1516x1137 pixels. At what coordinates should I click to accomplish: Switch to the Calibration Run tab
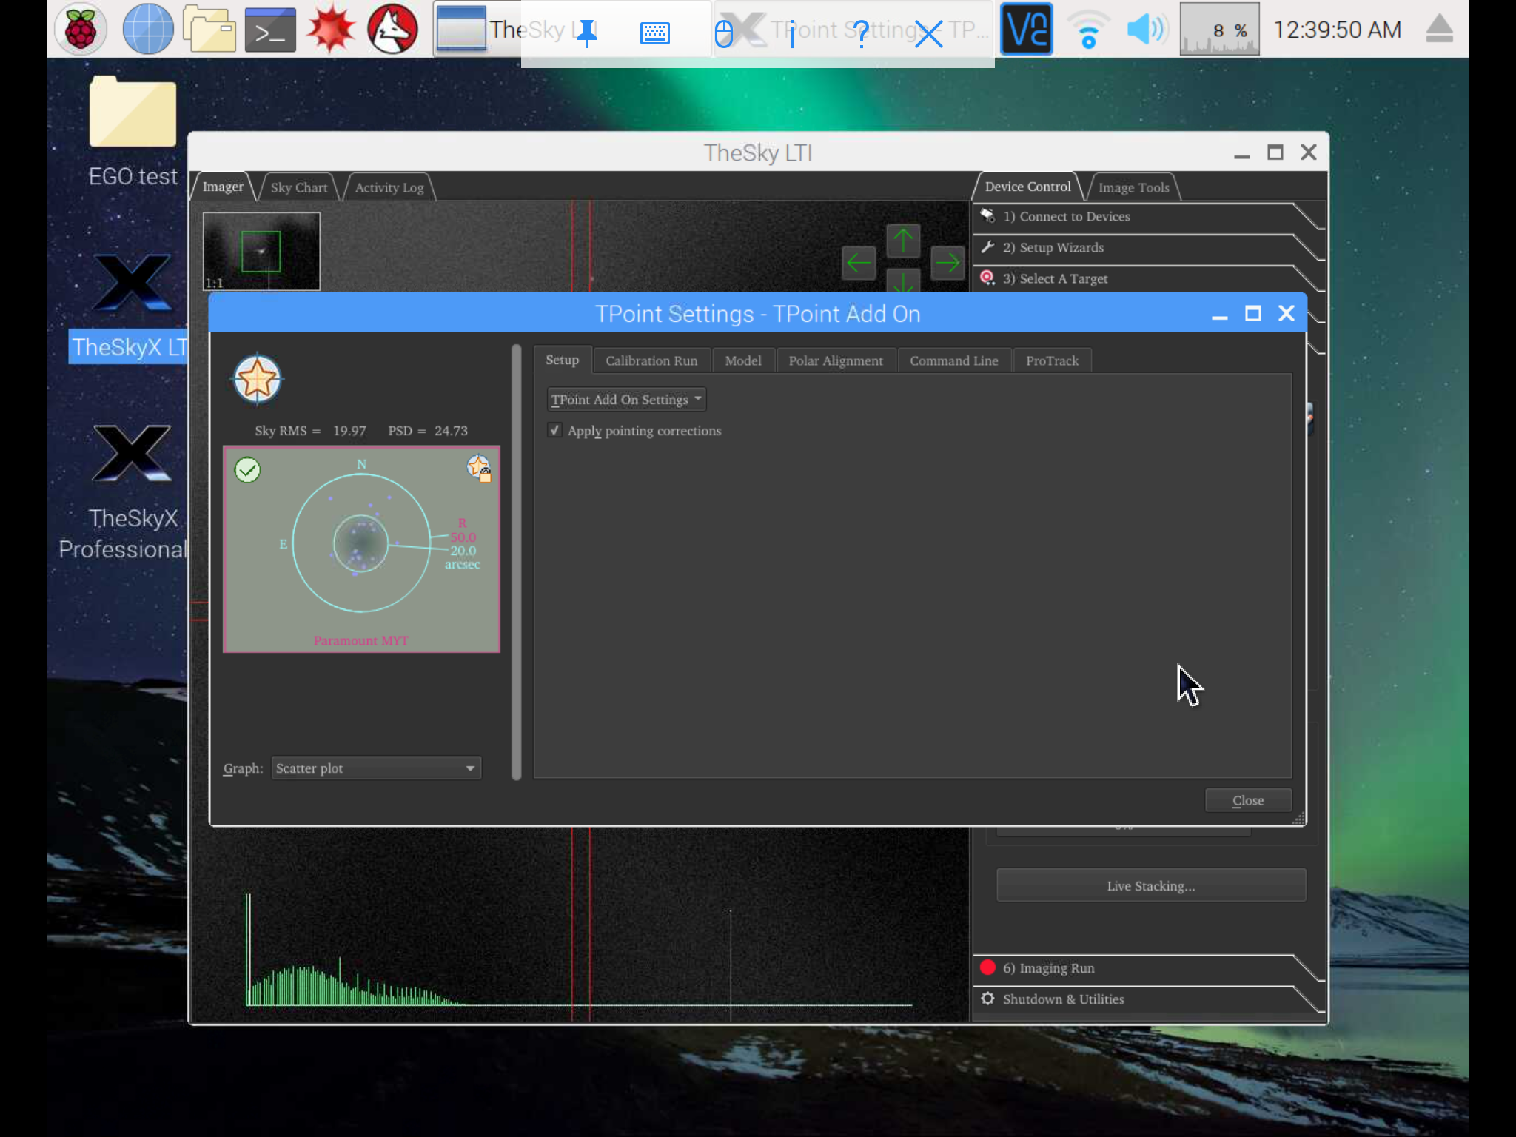[x=651, y=360]
